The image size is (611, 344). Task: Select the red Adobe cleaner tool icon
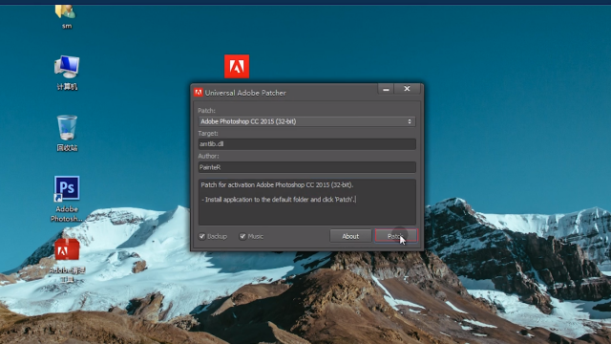67,249
